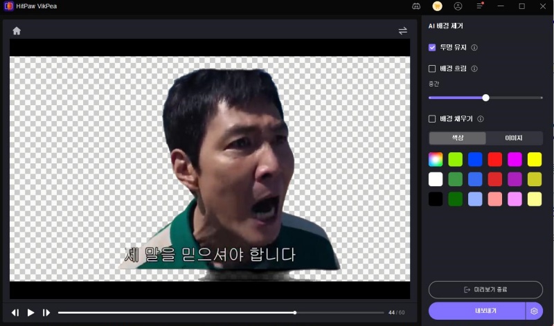Open export settings gear beside 내보내기
554x326 pixels.
(534, 311)
